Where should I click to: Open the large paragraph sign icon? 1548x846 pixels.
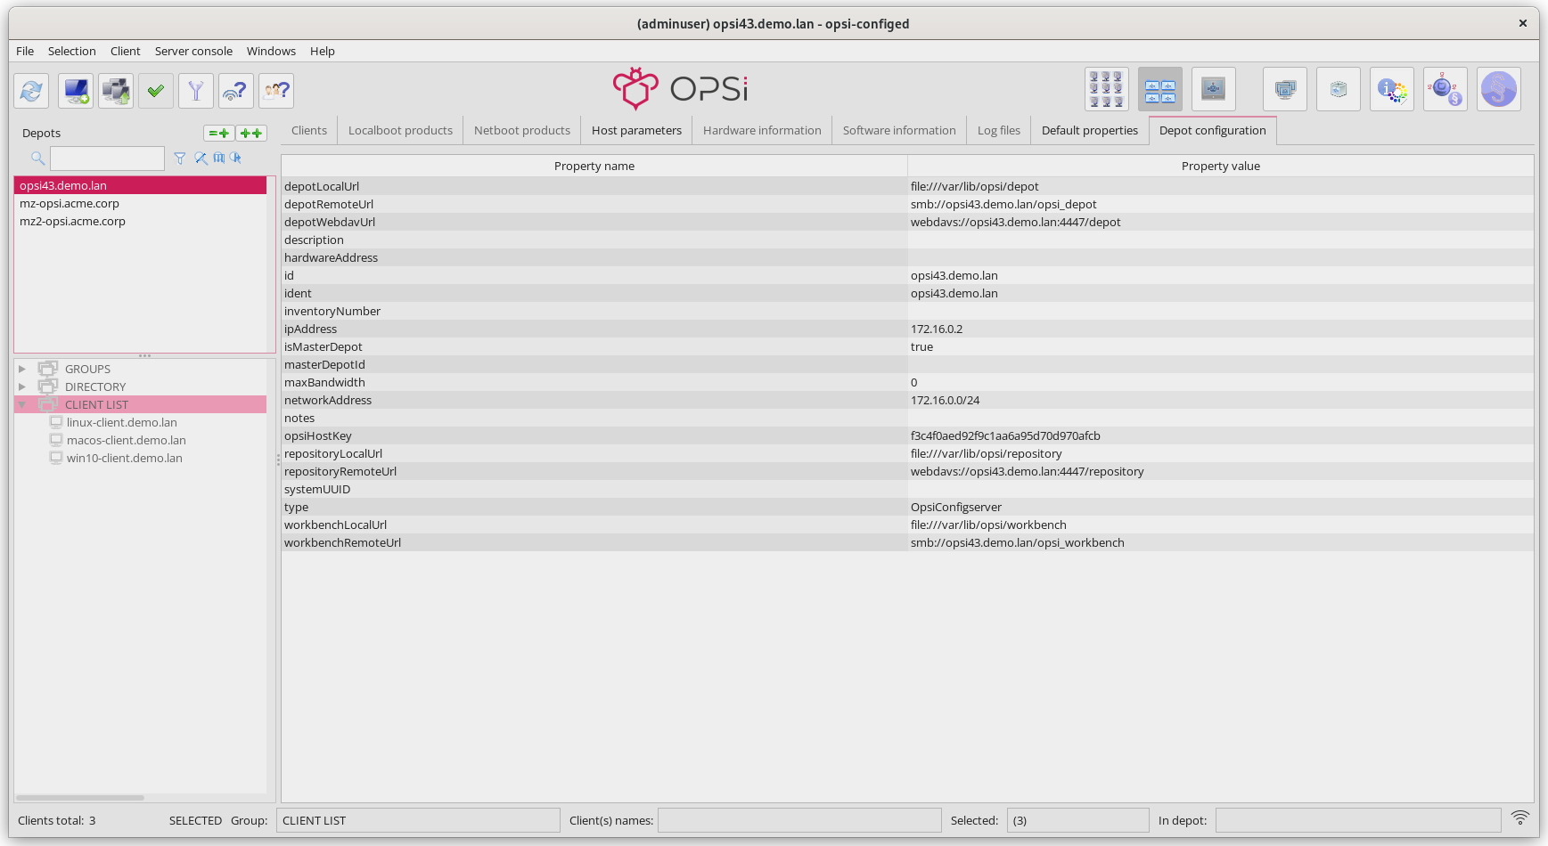(x=1499, y=89)
